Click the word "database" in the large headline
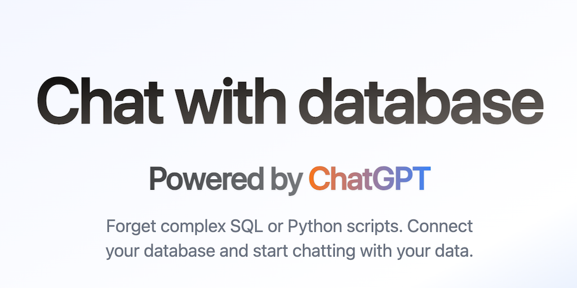Viewport: 577px width, 288px height. (420, 102)
